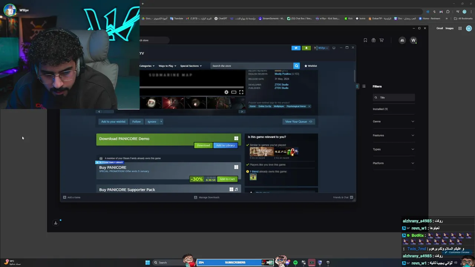Select the red-toned screenshot thumbnail
The width and height of the screenshot is (475, 267).
[x=173, y=103]
